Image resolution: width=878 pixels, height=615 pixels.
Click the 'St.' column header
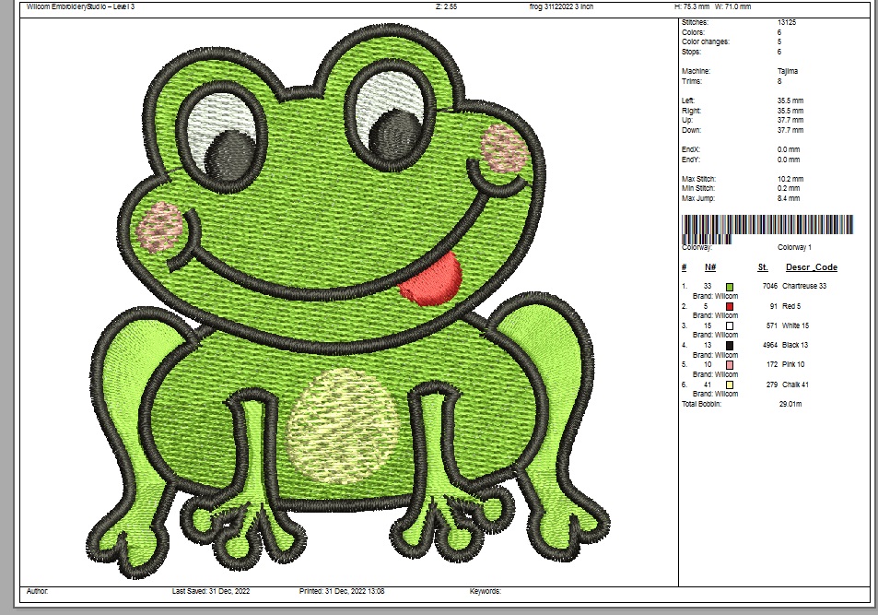tap(763, 267)
